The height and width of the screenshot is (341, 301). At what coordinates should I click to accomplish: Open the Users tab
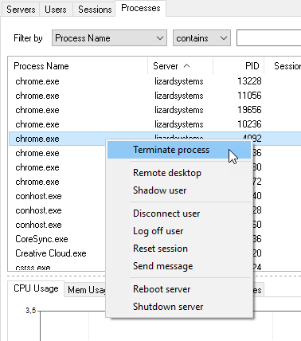[x=56, y=10]
